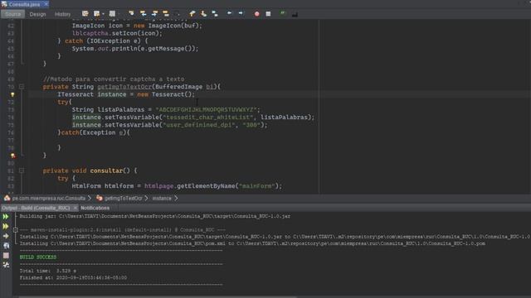Viewport: 531px width, 298px height.
Task: Toggle Rectangular Selection icon
Action: click(x=177, y=14)
